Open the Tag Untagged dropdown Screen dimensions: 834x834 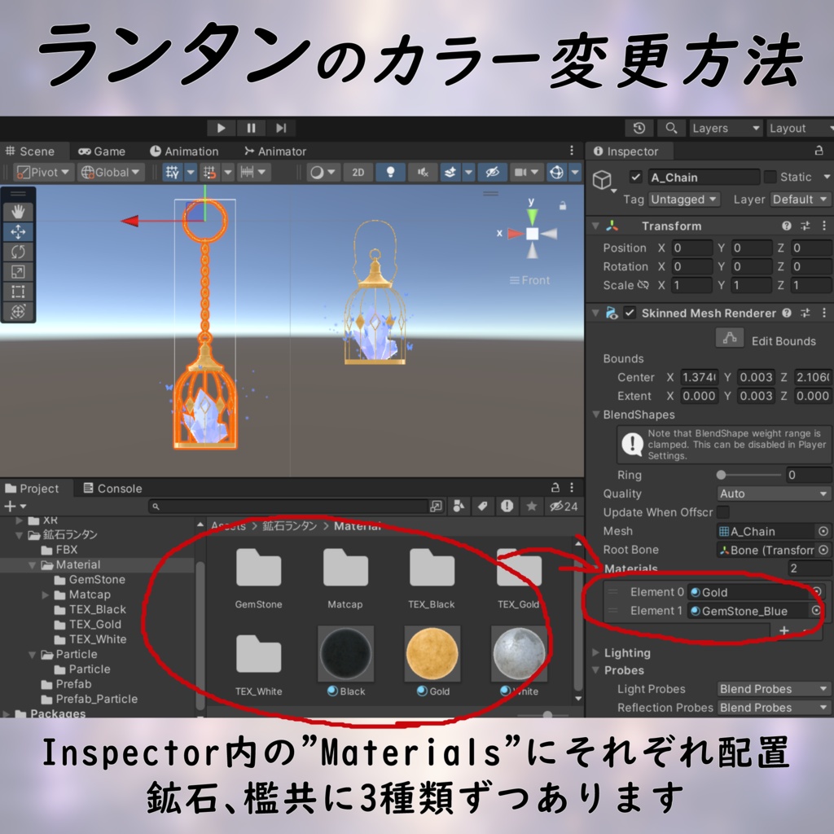click(684, 200)
